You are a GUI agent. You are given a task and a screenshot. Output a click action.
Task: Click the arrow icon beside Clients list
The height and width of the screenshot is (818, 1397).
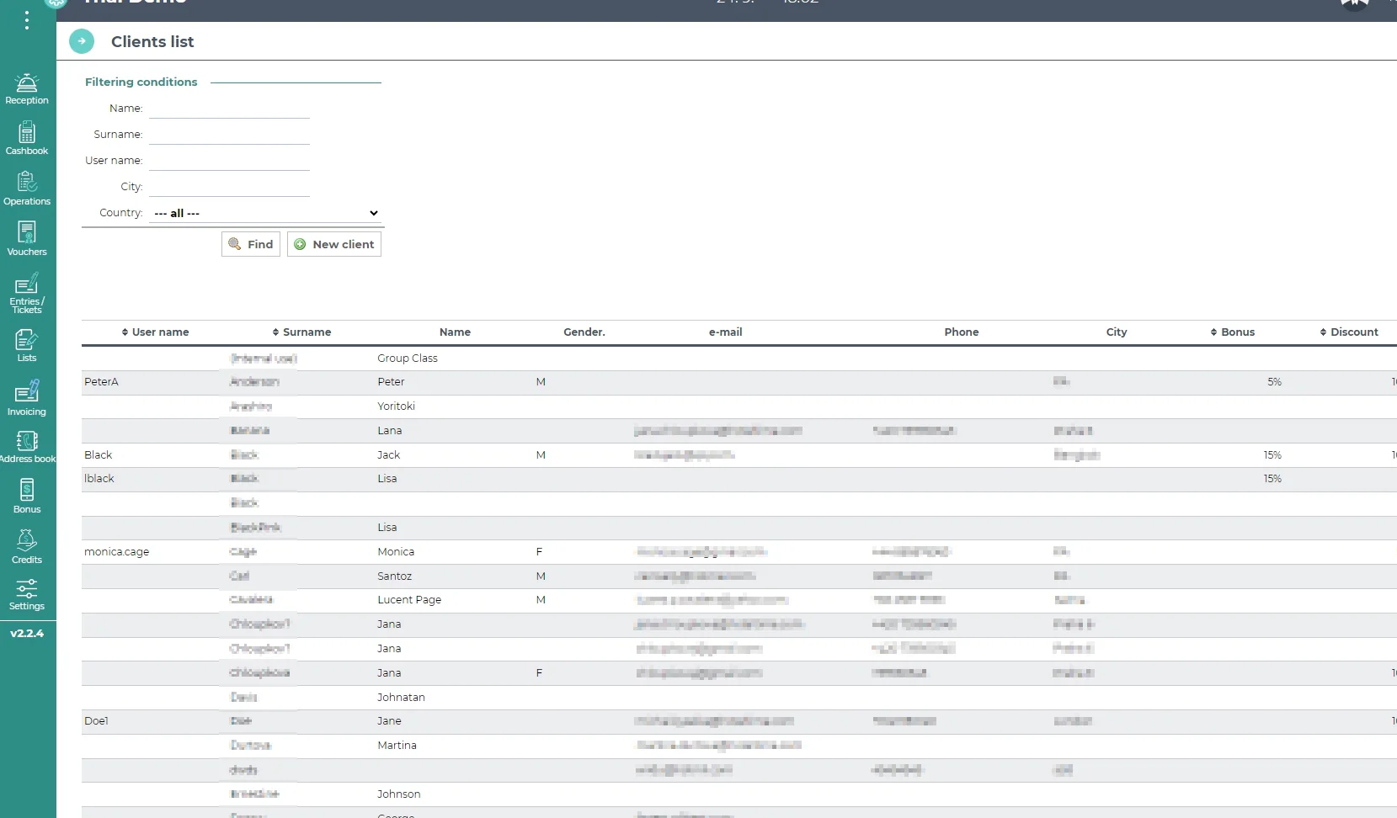[82, 41]
